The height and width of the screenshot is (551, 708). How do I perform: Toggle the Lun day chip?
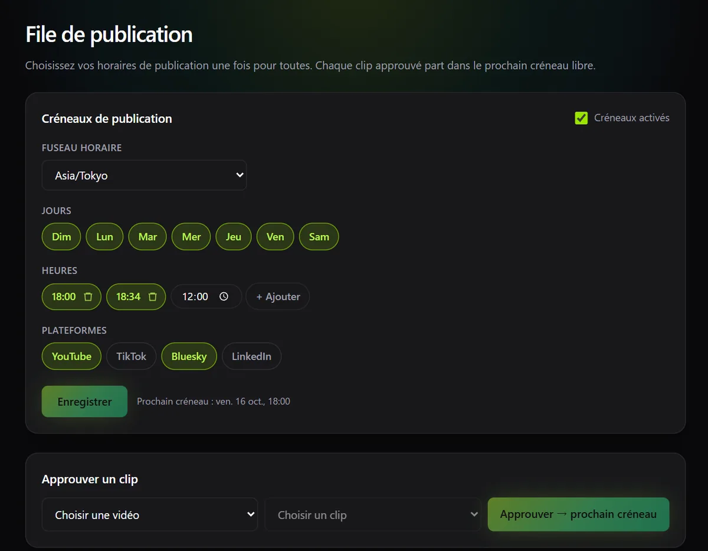click(x=104, y=237)
